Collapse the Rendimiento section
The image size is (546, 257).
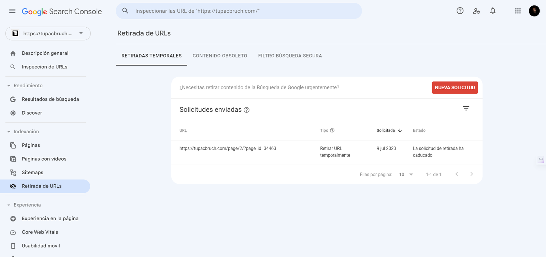point(9,86)
